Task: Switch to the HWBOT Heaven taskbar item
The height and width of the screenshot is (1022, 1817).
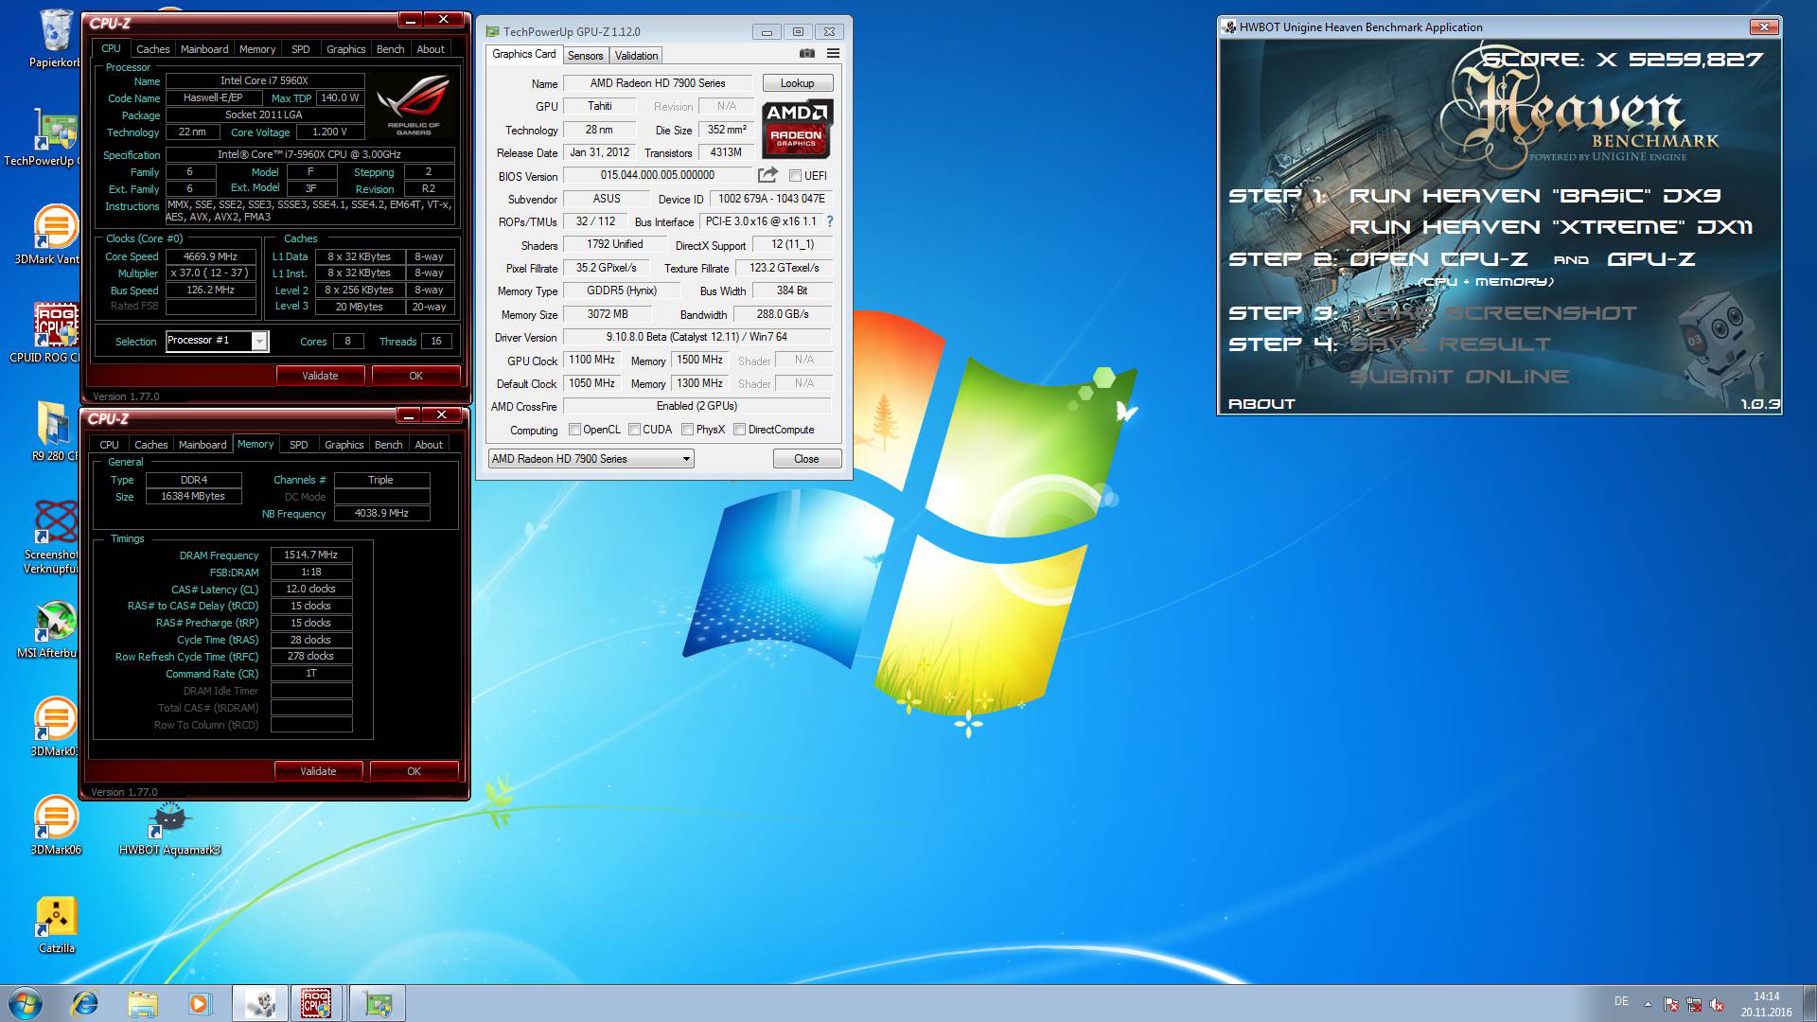Action: click(260, 1003)
